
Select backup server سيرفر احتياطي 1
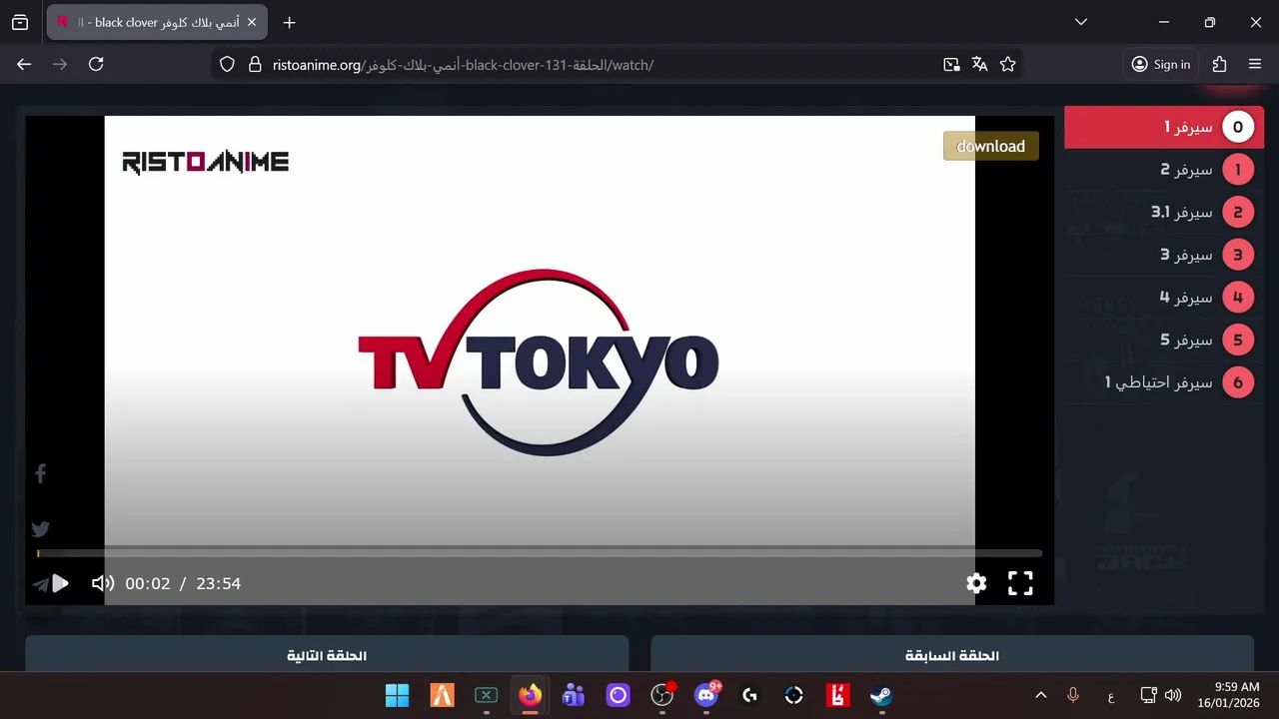(1164, 382)
